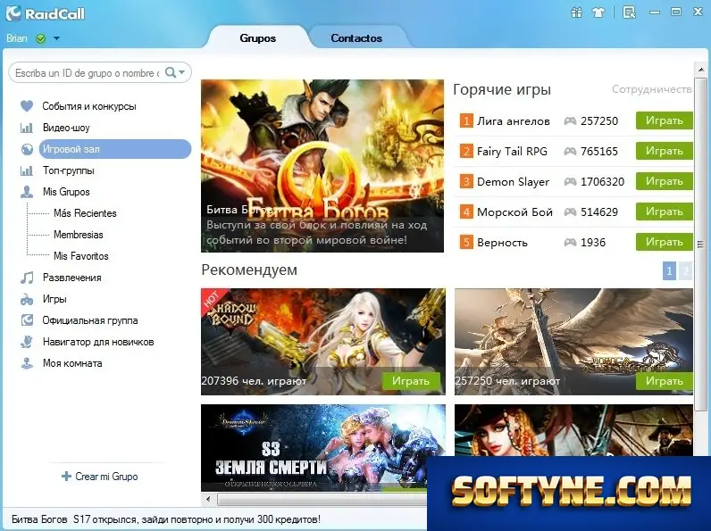Expand the search options dropdown arrow
Screen dimensions: 711x531
pos(182,72)
